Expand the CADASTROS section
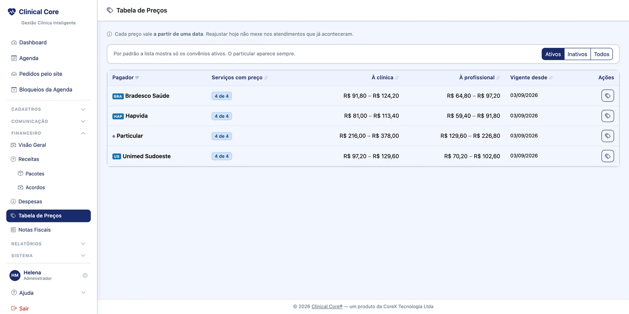Image resolution: width=629 pixels, height=314 pixels. point(49,109)
